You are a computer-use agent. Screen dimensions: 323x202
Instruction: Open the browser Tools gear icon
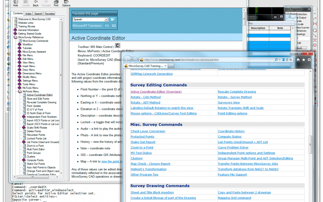309,60
